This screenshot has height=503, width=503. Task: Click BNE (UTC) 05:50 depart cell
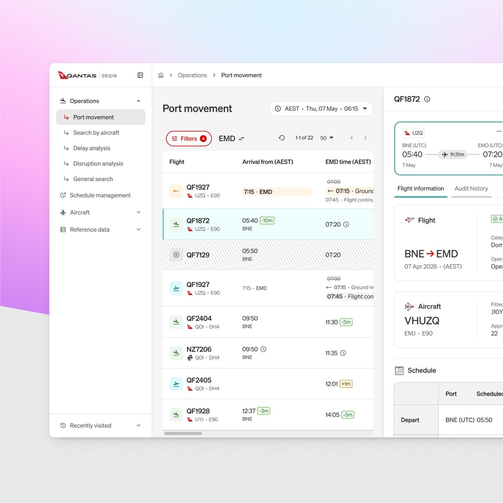point(469,420)
